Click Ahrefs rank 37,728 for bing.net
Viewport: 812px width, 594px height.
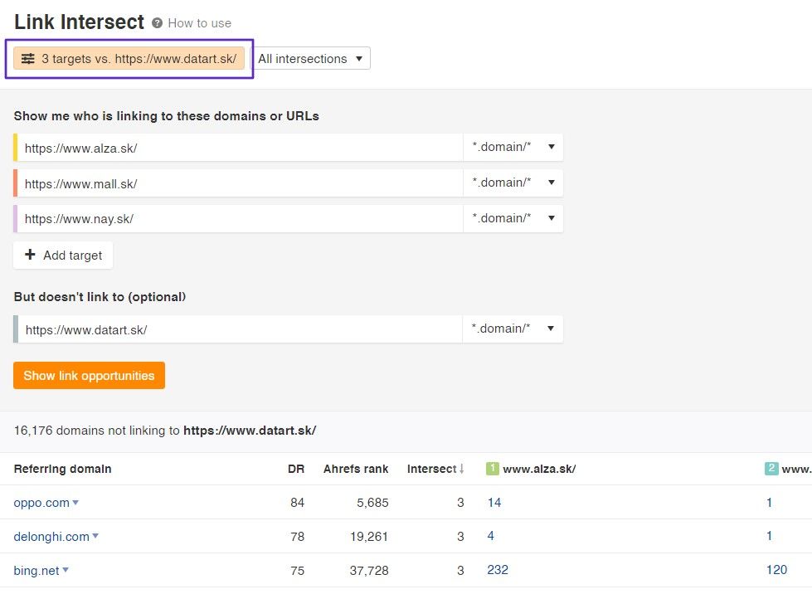pos(369,571)
